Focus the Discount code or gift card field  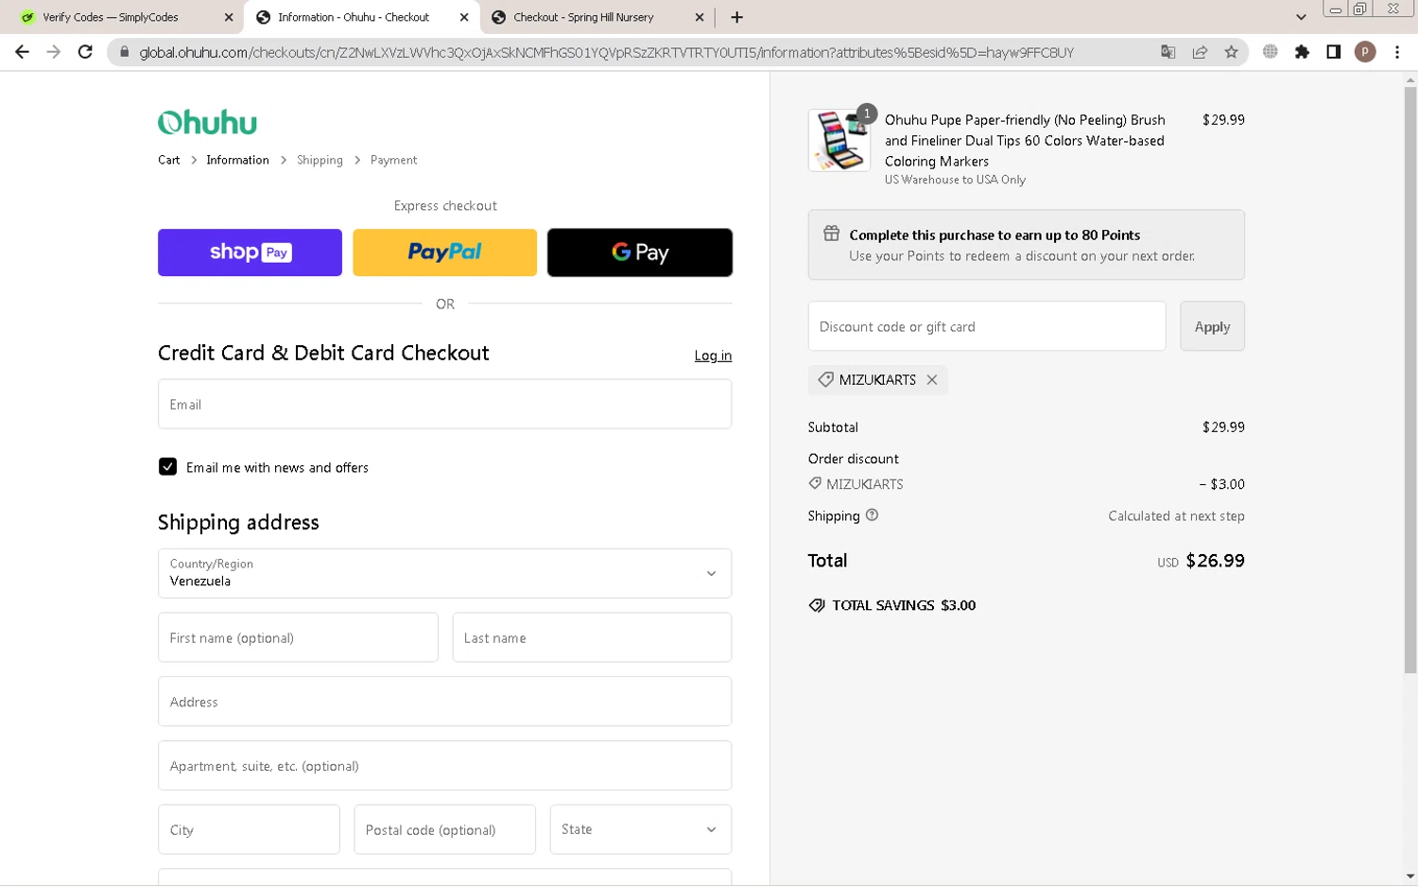pos(987,326)
